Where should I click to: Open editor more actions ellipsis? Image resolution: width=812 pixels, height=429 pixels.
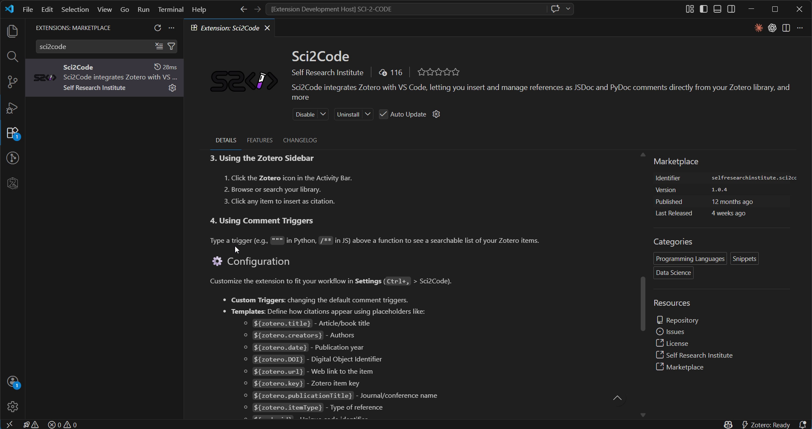pos(800,28)
